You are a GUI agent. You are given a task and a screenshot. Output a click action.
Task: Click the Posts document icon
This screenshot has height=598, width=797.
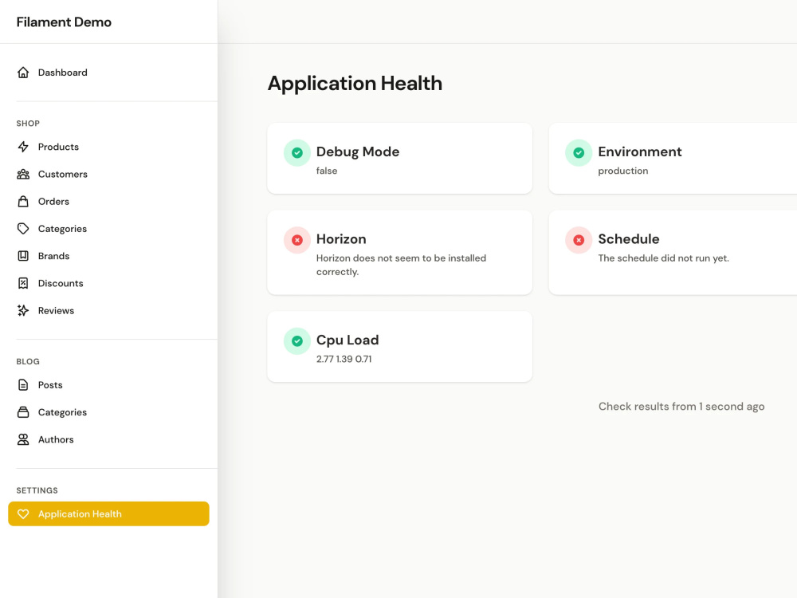(23, 385)
